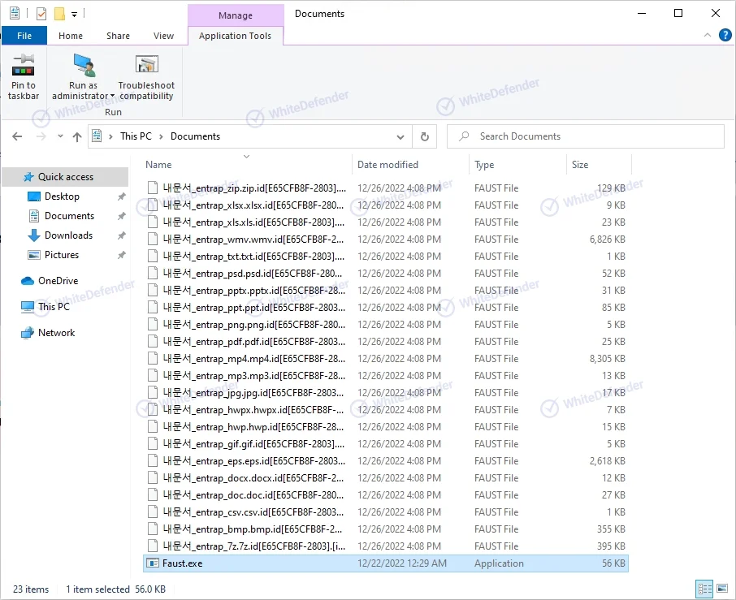Click the Help question mark icon
The image size is (736, 600).
coord(725,35)
